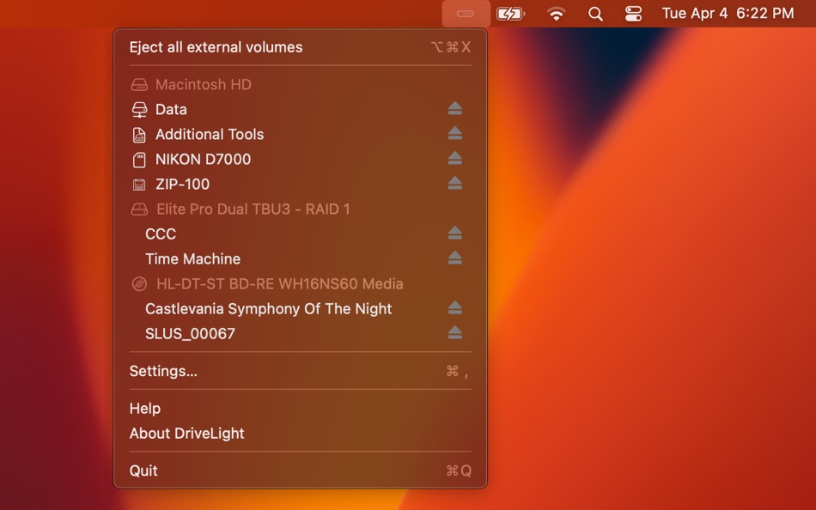
Task: Open the Wi-Fi menu in the menu bar
Action: (x=557, y=14)
